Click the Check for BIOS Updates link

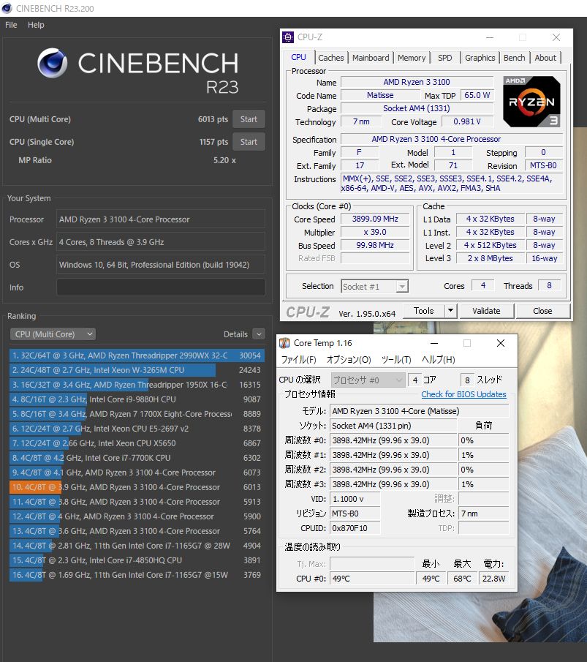coord(463,394)
